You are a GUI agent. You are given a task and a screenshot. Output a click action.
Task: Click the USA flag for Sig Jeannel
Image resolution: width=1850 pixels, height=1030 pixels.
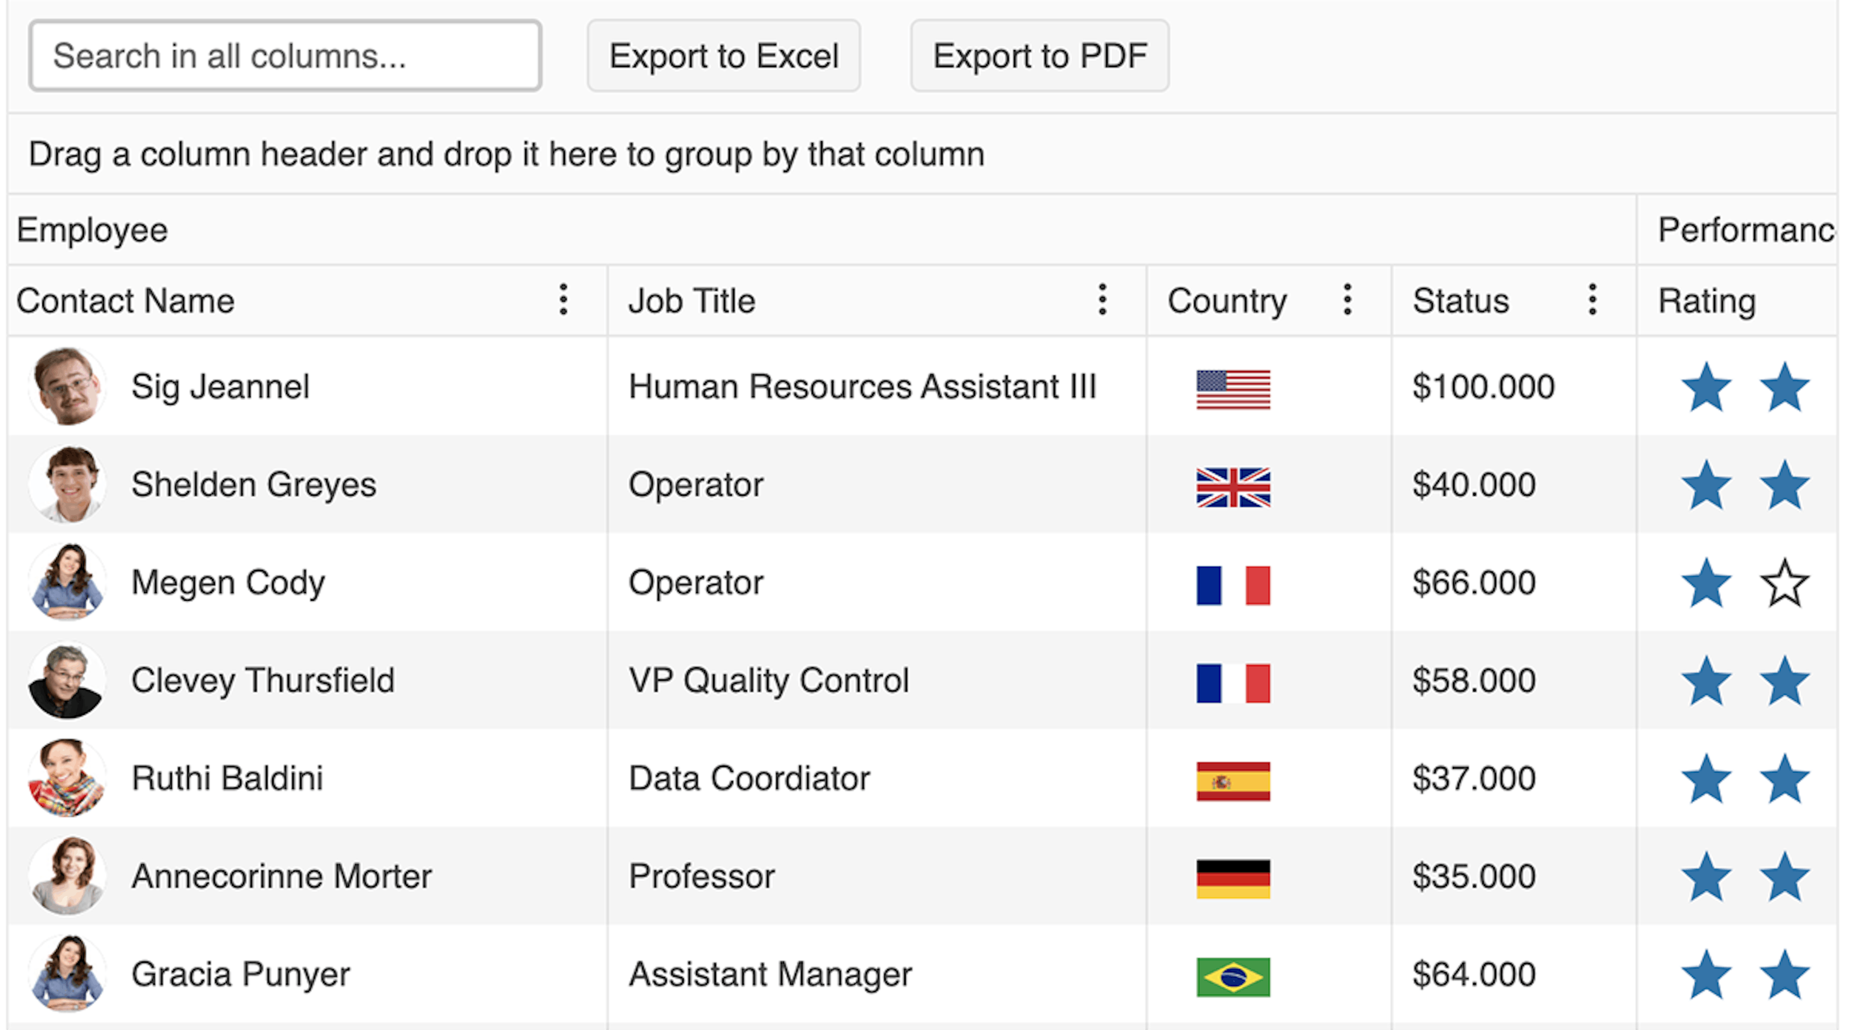[1233, 389]
